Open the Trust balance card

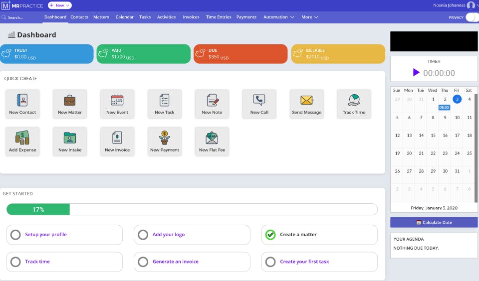[x=47, y=54]
